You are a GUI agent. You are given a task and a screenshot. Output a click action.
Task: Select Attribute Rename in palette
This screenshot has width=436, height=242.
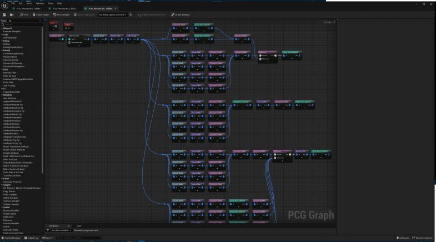tap(12, 127)
